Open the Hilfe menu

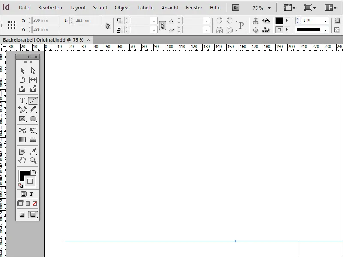(x=215, y=8)
